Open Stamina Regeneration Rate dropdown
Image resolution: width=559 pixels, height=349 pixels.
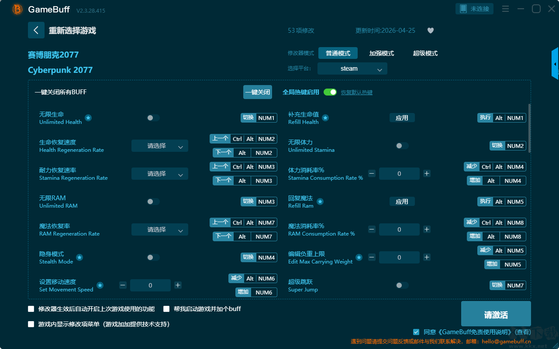[x=160, y=174]
